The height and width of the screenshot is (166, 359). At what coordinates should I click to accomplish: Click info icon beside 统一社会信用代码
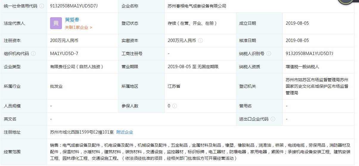(42, 6)
